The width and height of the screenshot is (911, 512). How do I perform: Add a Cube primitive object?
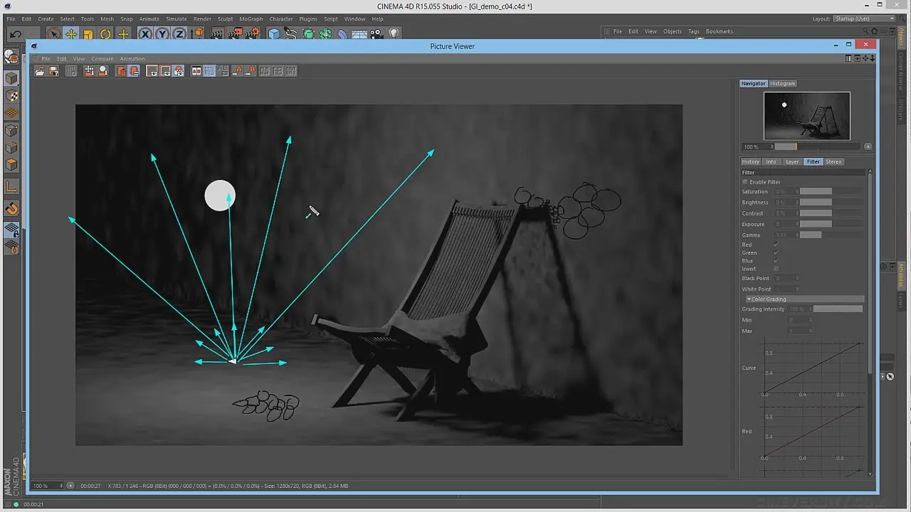[274, 34]
